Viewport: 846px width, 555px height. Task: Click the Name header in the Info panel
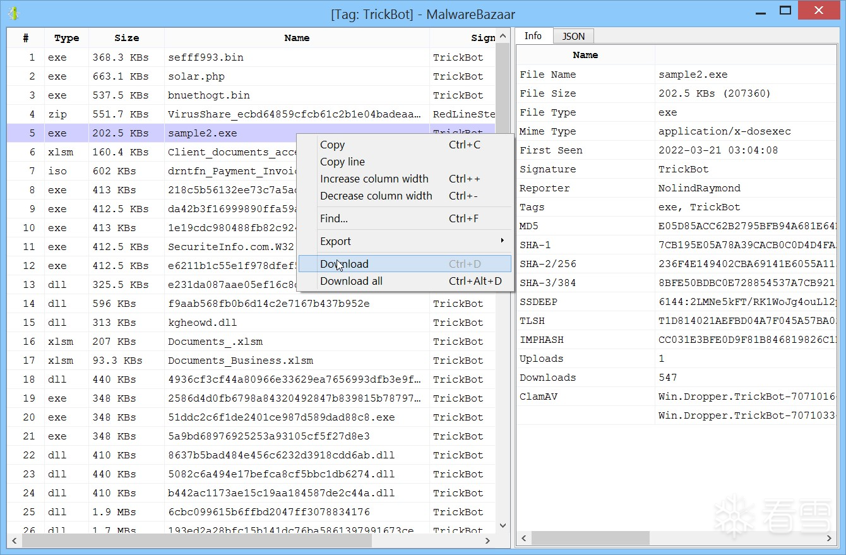(585, 55)
